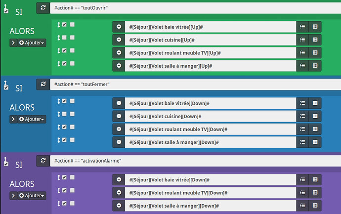Screen dimensions: 341x214
Task: Open action list for Volet roulant meuble TV Up
Action: [x=302, y=53]
